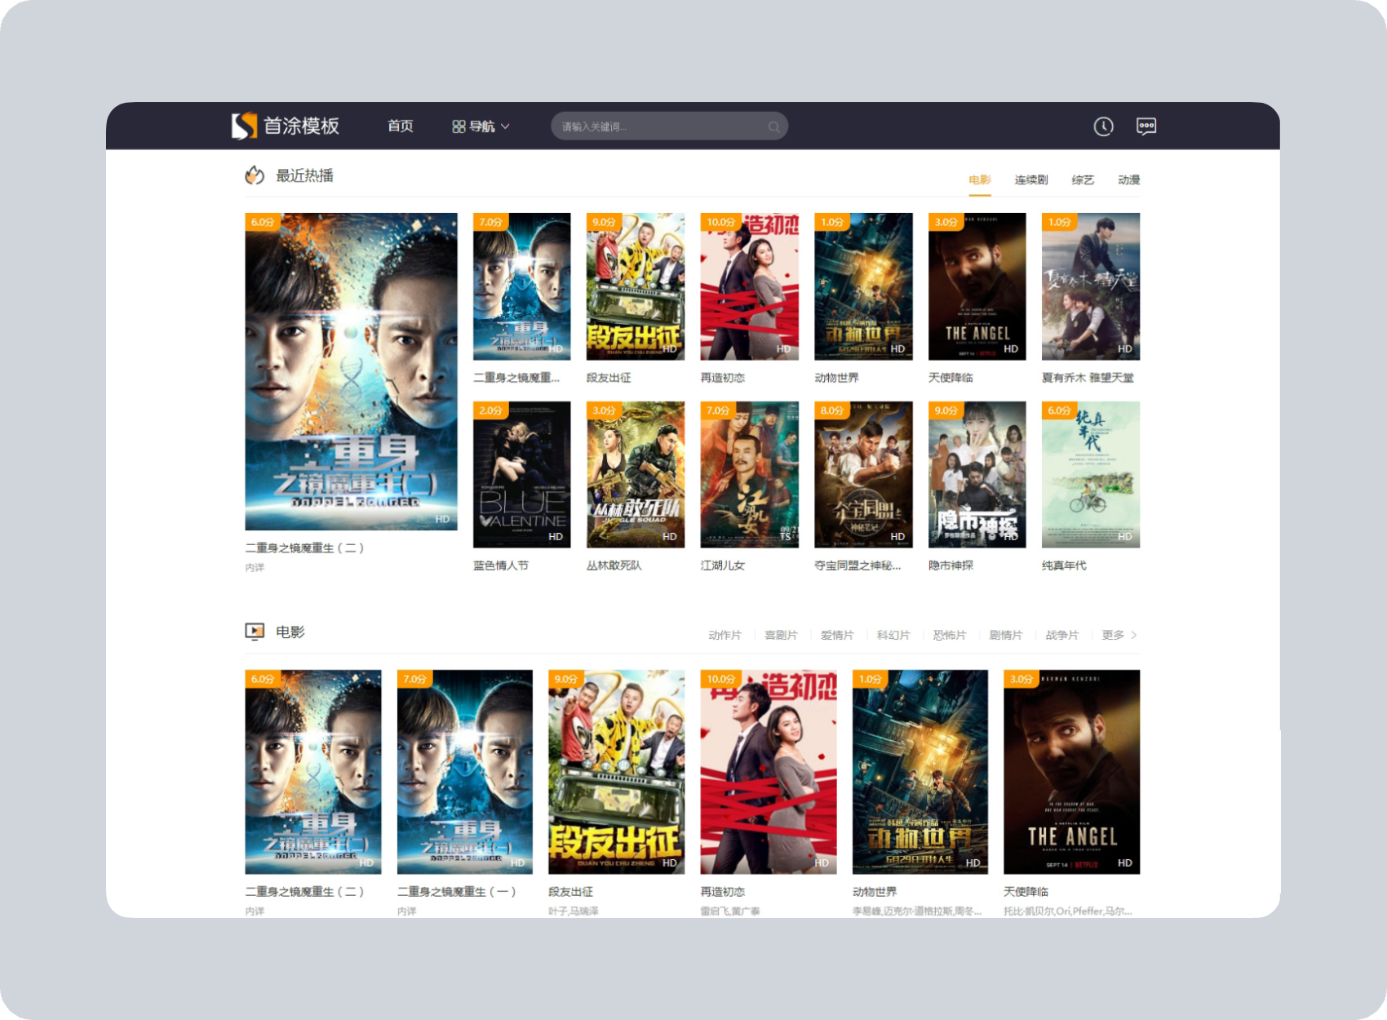Viewport: 1387px width, 1020px height.
Task: Click 再造初恋 title in 电影 section
Action: (x=723, y=892)
